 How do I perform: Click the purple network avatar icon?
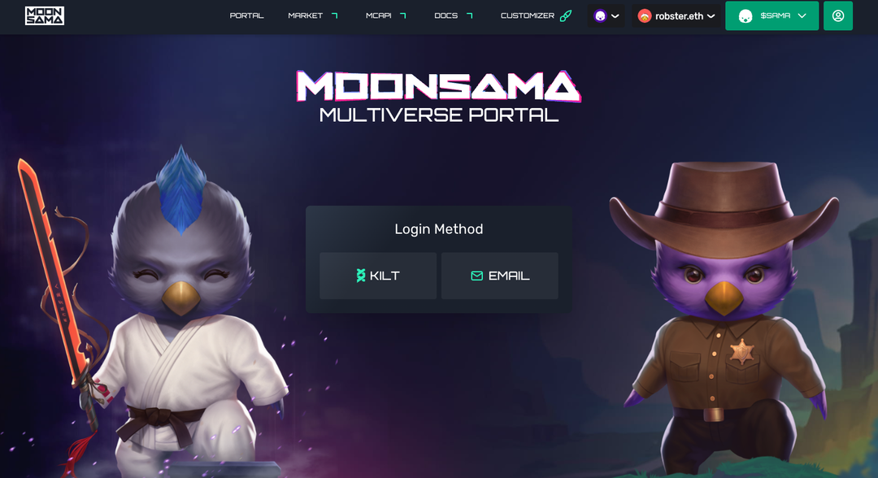(x=600, y=15)
